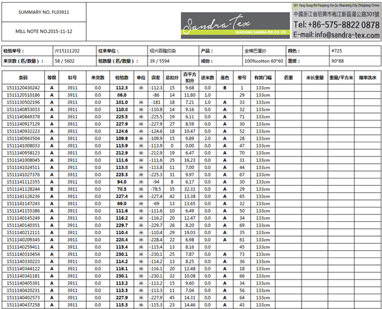382x309 pixels.
Task: Select barcode 1511140917129
Action: (23, 124)
